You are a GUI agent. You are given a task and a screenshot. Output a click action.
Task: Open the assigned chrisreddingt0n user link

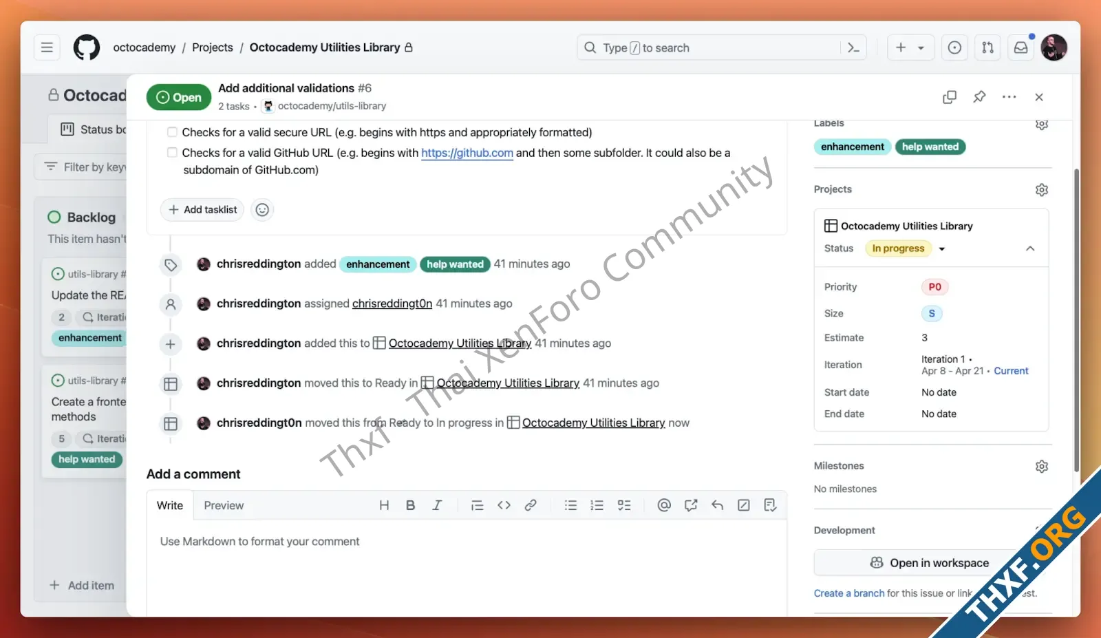pyautogui.click(x=392, y=304)
